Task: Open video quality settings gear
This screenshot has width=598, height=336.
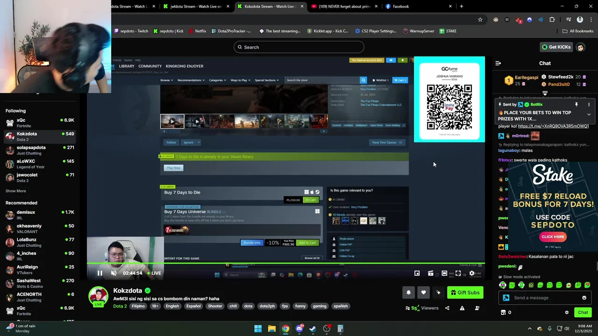Action: [472, 273]
